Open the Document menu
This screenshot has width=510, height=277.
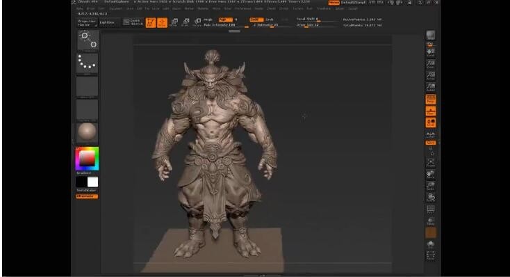[x=116, y=8]
